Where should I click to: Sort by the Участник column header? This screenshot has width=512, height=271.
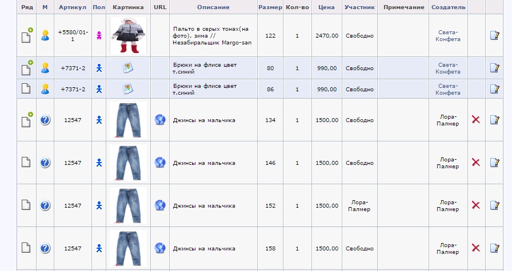(x=359, y=7)
